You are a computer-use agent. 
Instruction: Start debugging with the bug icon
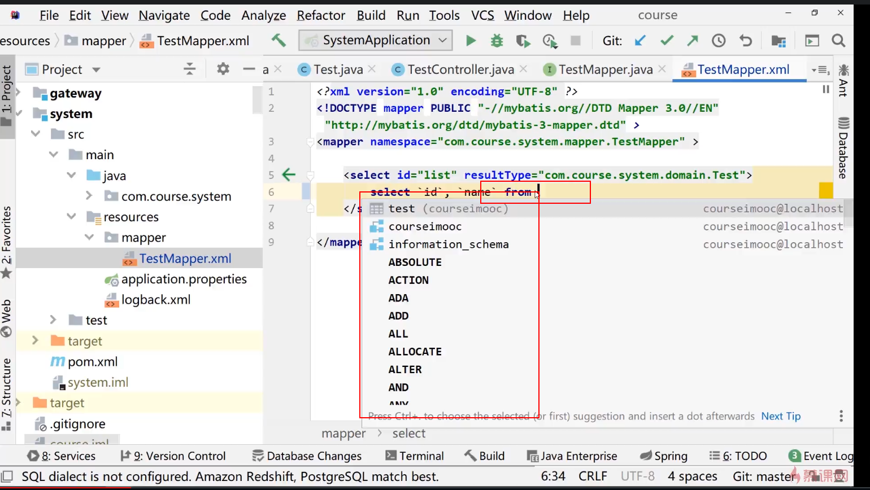pos(497,41)
